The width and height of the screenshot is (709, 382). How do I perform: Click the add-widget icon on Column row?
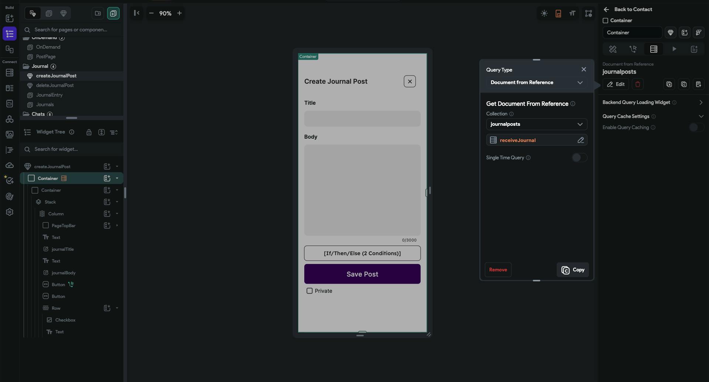[x=107, y=214]
